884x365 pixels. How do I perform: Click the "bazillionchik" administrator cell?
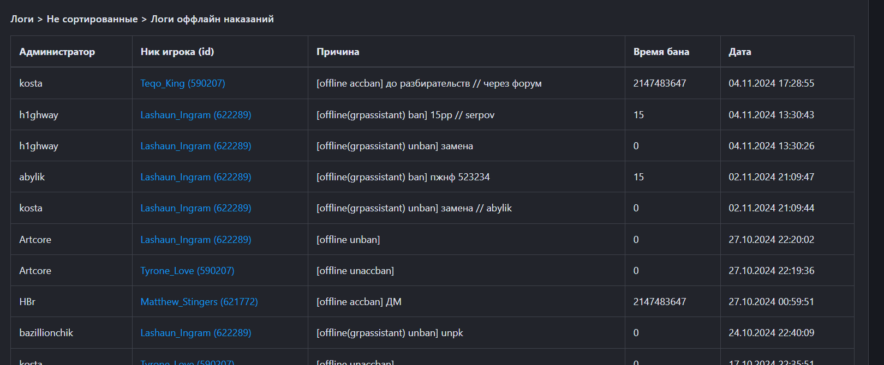click(x=46, y=333)
